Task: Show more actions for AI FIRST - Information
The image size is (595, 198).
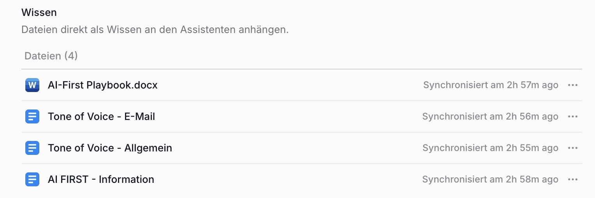Action: tap(572, 179)
